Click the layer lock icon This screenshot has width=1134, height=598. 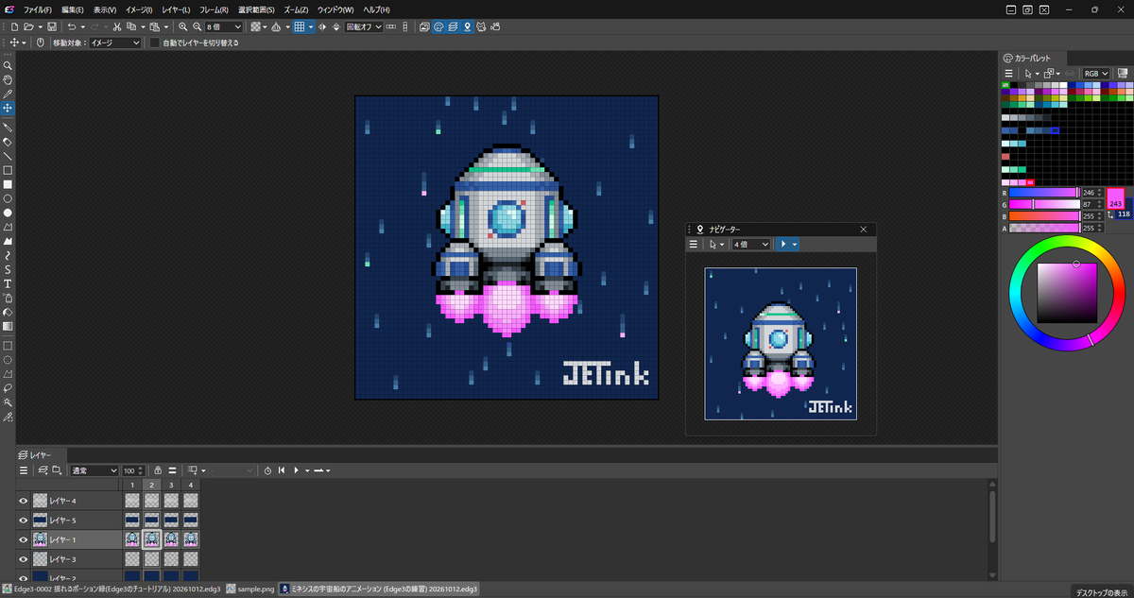click(158, 470)
